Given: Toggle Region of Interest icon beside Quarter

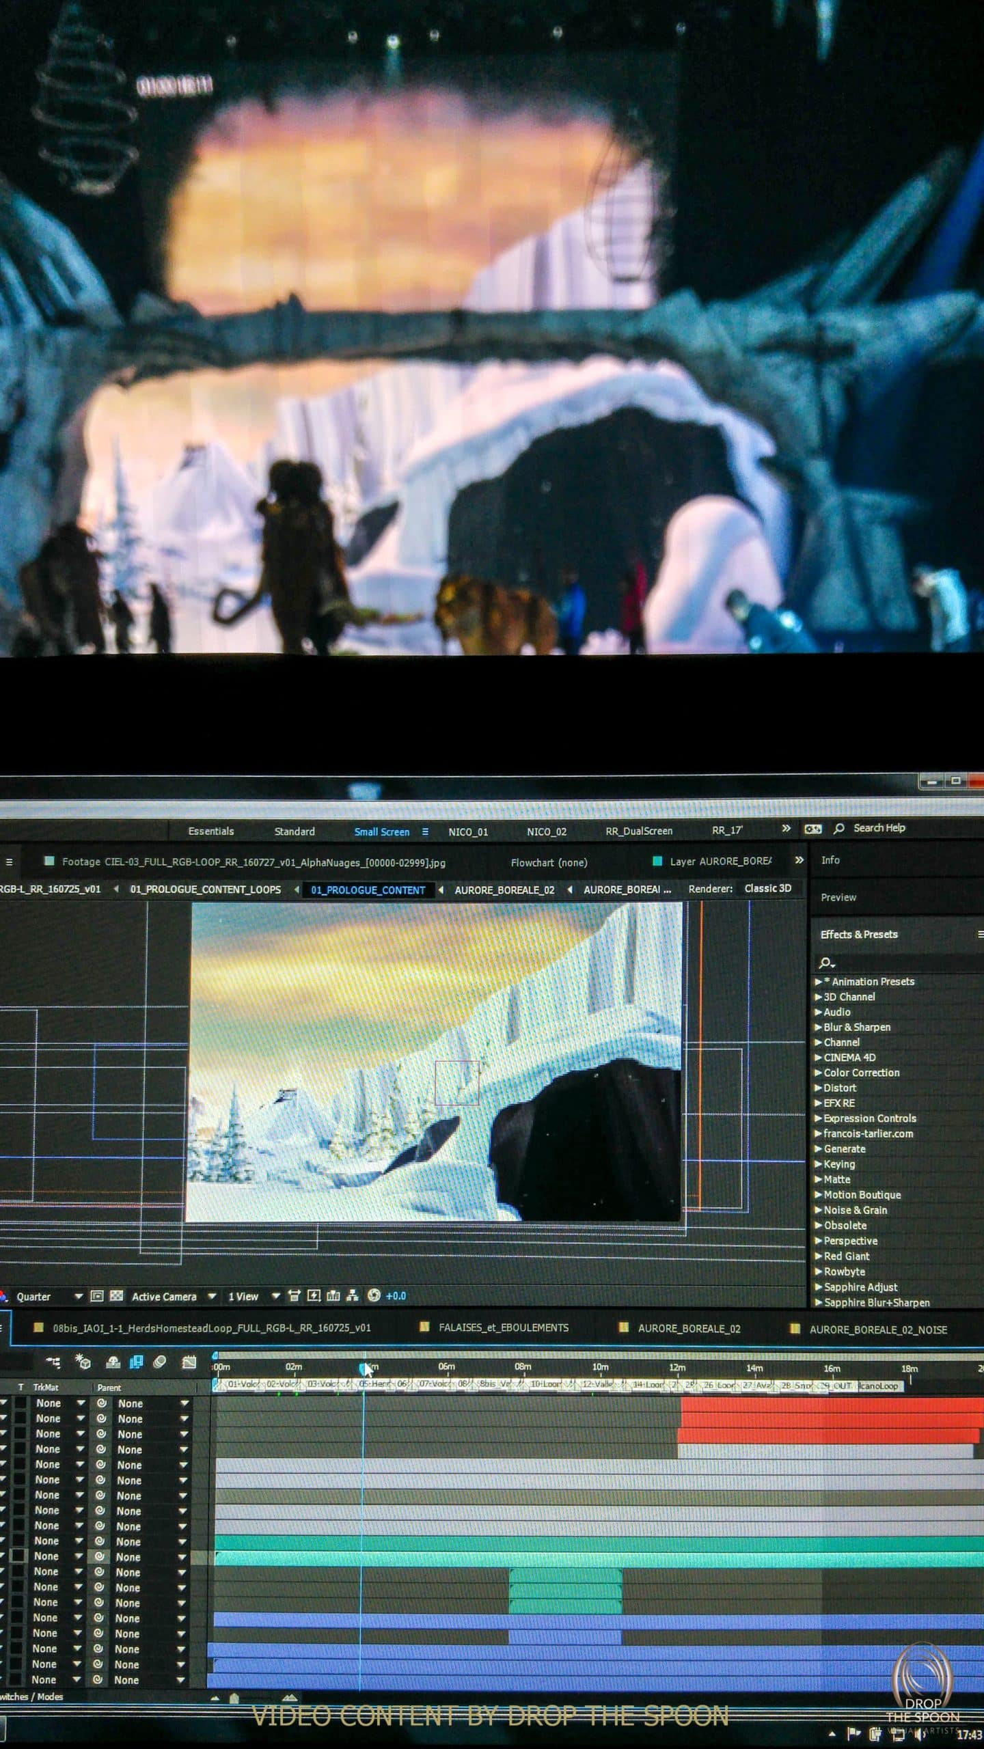Looking at the screenshot, I should pyautogui.click(x=97, y=1296).
